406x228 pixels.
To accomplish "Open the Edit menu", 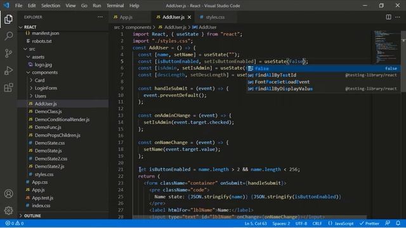I will [x=32, y=6].
